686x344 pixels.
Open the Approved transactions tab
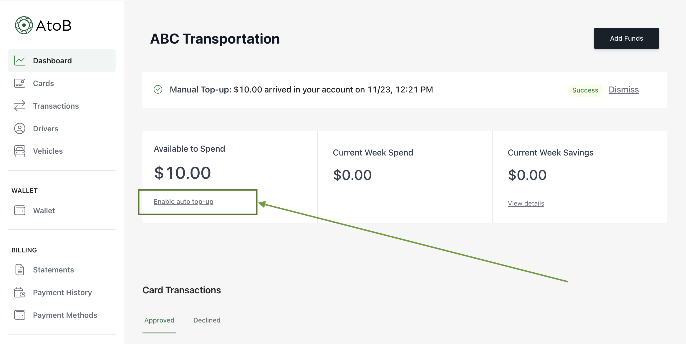(x=159, y=320)
